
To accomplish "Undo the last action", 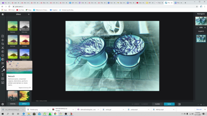I will pos(136,104).
